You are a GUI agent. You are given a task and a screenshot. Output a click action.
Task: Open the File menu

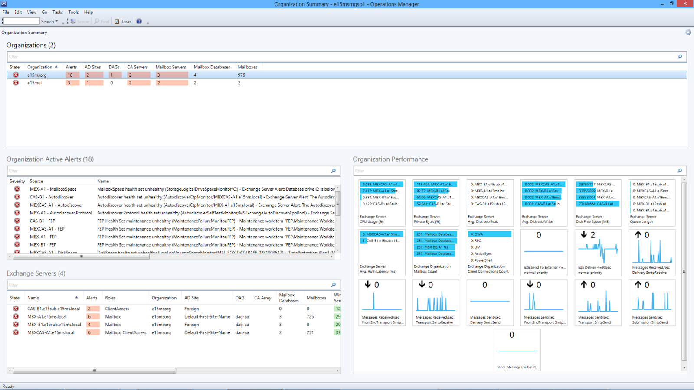(6, 12)
